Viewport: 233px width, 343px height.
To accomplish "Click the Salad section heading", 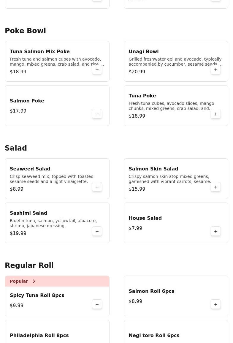I will coord(16,148).
